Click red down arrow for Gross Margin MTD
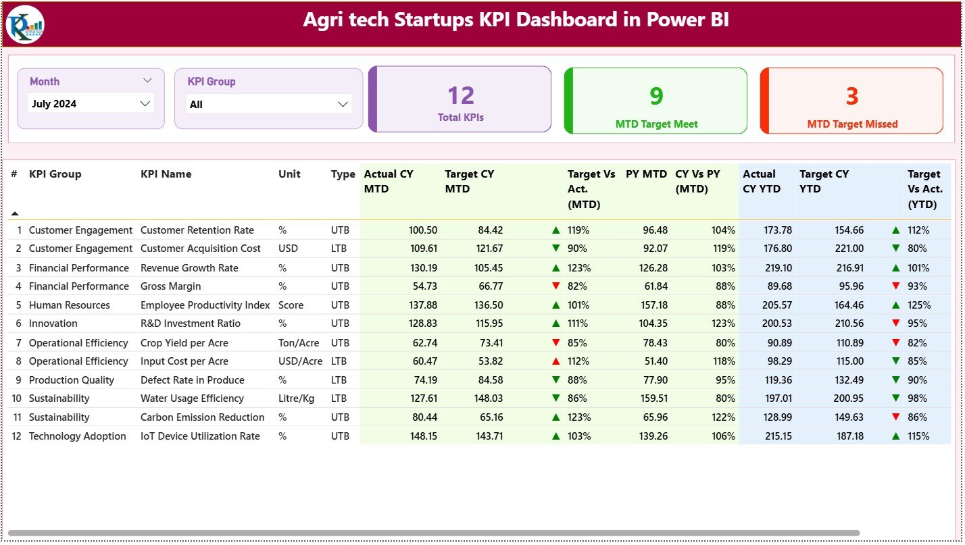Viewport: 965px width, 545px height. (x=556, y=286)
